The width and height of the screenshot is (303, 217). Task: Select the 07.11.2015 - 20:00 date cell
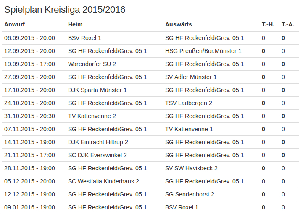point(29,129)
